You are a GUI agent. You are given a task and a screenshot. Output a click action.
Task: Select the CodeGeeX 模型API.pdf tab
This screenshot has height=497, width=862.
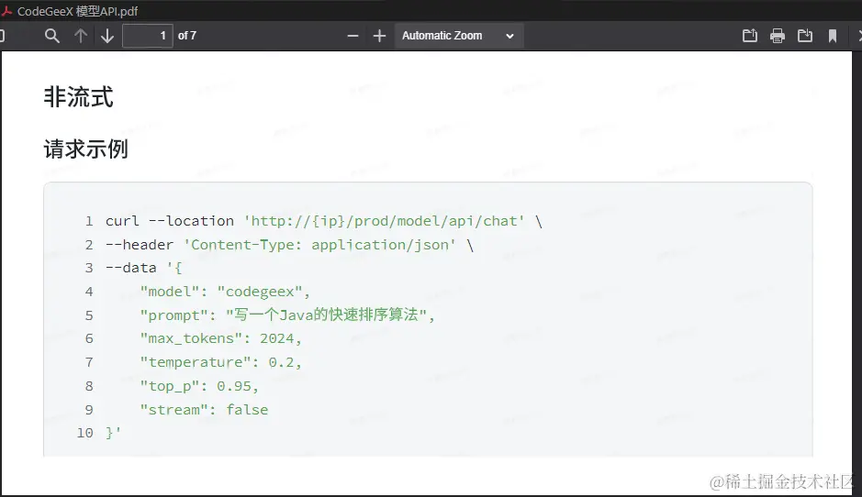point(77,11)
